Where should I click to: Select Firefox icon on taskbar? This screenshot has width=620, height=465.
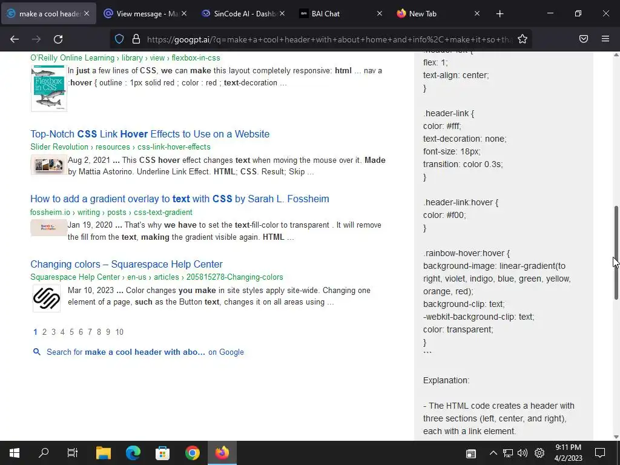point(222,453)
